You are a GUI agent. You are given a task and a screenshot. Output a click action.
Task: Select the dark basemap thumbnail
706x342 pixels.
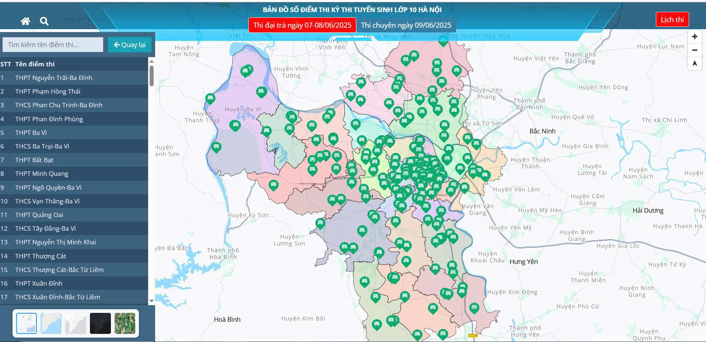(x=100, y=323)
